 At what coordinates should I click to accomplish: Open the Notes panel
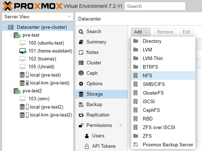(x=102, y=52)
